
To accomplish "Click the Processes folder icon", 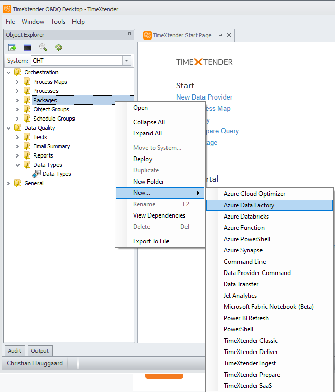I will [27, 91].
